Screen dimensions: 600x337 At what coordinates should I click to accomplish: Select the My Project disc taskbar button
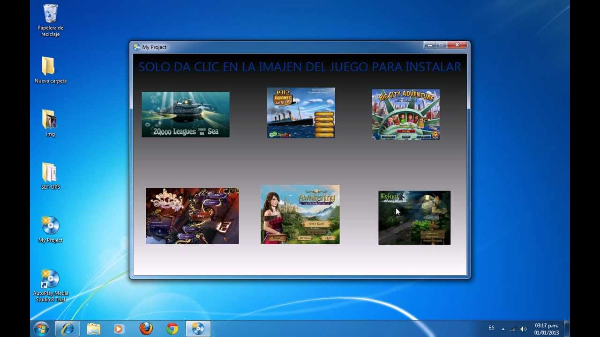click(198, 329)
